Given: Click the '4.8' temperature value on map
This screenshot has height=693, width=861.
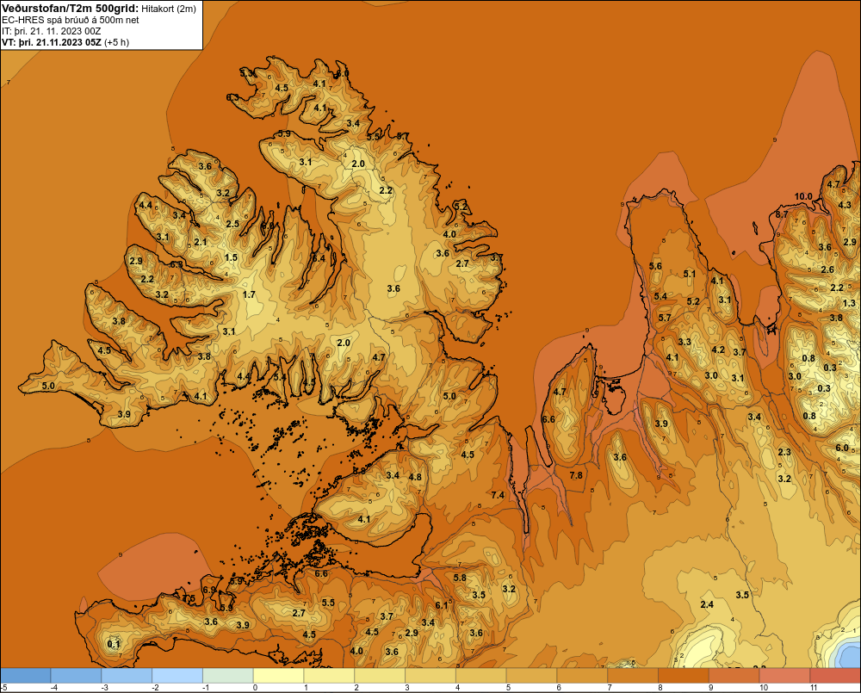Looking at the screenshot, I should pyautogui.click(x=415, y=477).
